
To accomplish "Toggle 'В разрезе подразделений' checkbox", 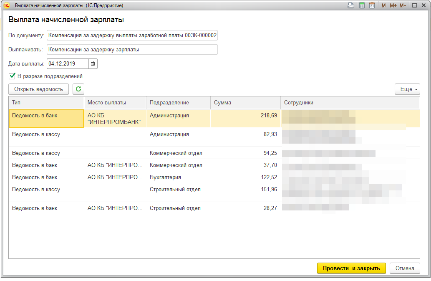I will pos(12,76).
